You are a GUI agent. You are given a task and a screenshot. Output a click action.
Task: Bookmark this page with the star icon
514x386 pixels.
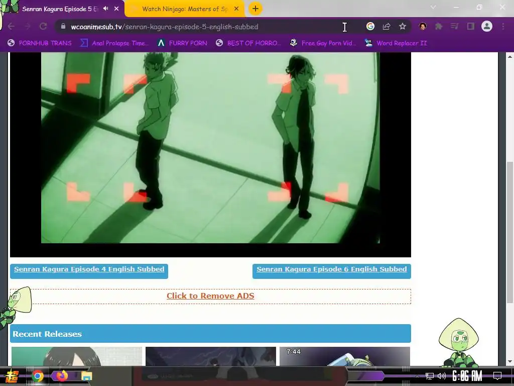pos(403,27)
